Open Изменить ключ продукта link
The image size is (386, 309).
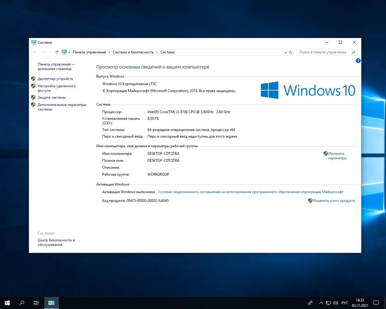click(x=334, y=201)
